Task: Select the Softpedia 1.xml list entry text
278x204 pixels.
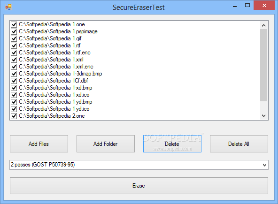Action: pyautogui.click(x=51, y=60)
